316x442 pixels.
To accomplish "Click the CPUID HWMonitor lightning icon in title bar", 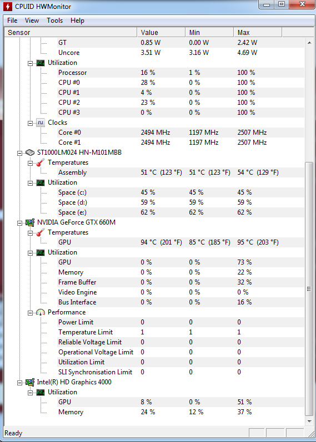I will pos(8,7).
